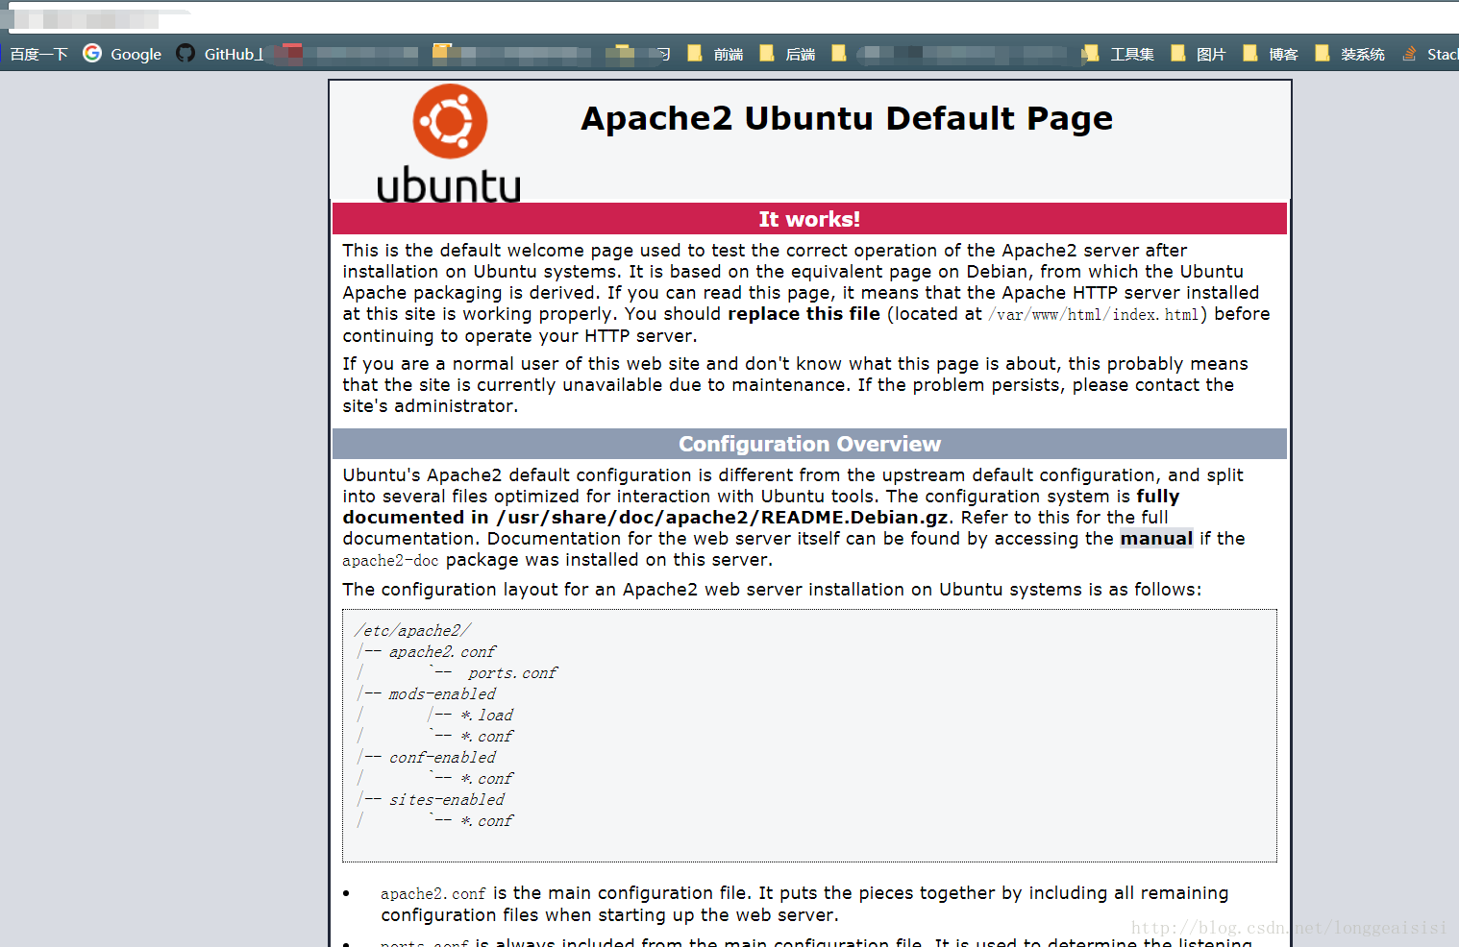Viewport: 1459px width, 947px height.
Task: Click the folder icon beside 前端
Action: tap(695, 54)
